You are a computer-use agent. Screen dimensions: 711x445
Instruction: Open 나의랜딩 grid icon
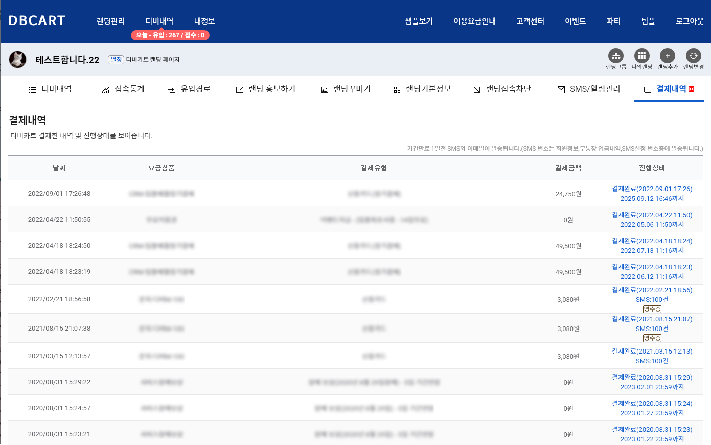[x=641, y=56]
